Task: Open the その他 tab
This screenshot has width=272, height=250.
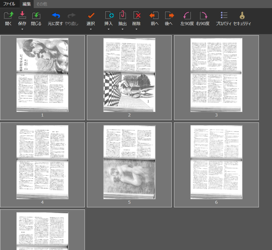Action: click(x=42, y=4)
